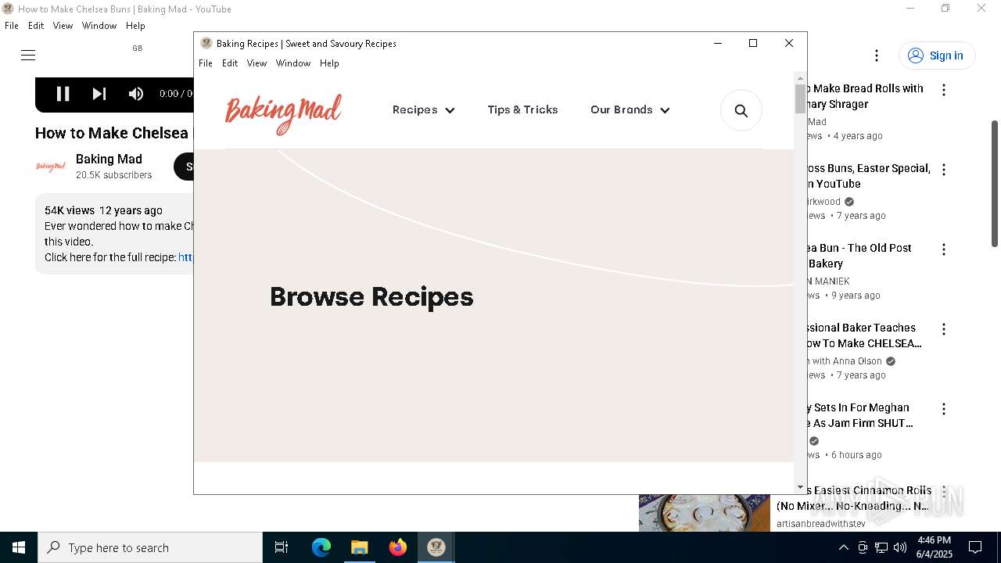Open Easiest Cinnamon Rolls video title
Viewport: 1001px width, 563px height.
[x=853, y=498]
